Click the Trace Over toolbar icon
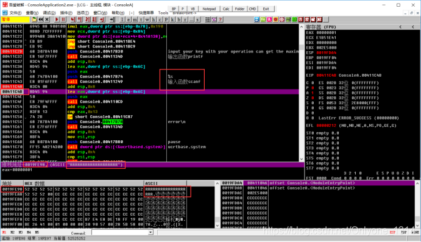The image size is (421, 242). (94, 20)
